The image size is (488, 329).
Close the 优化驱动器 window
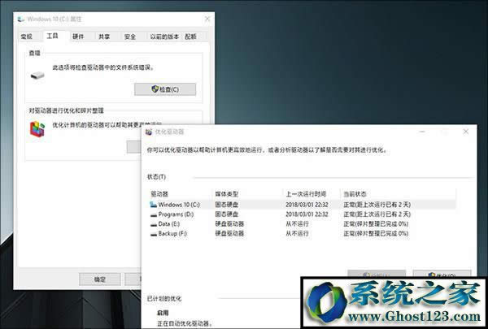[x=464, y=131]
